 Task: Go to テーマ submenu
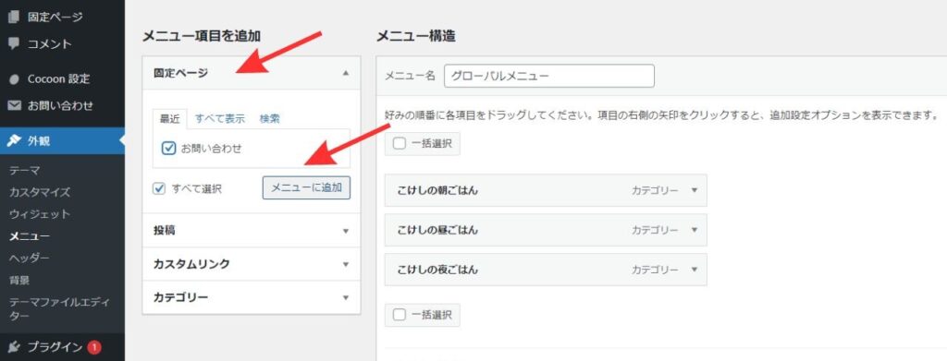coord(25,171)
